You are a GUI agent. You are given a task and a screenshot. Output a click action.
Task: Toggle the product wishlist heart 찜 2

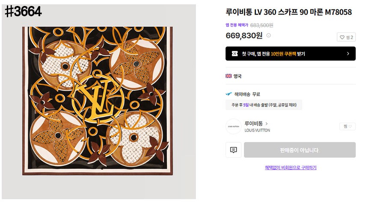[x=346, y=37]
